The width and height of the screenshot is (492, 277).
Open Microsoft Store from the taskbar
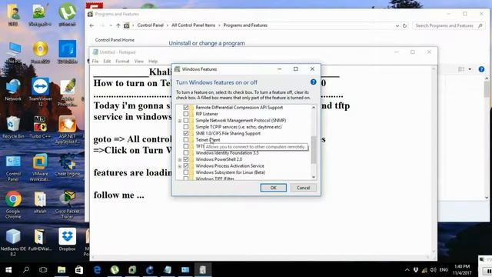coord(79,270)
